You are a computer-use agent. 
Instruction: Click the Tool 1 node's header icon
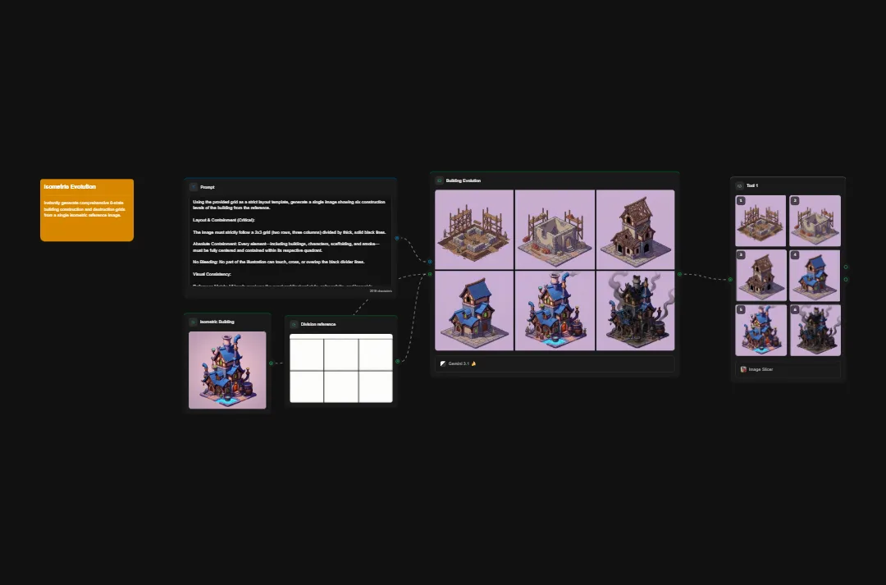739,185
